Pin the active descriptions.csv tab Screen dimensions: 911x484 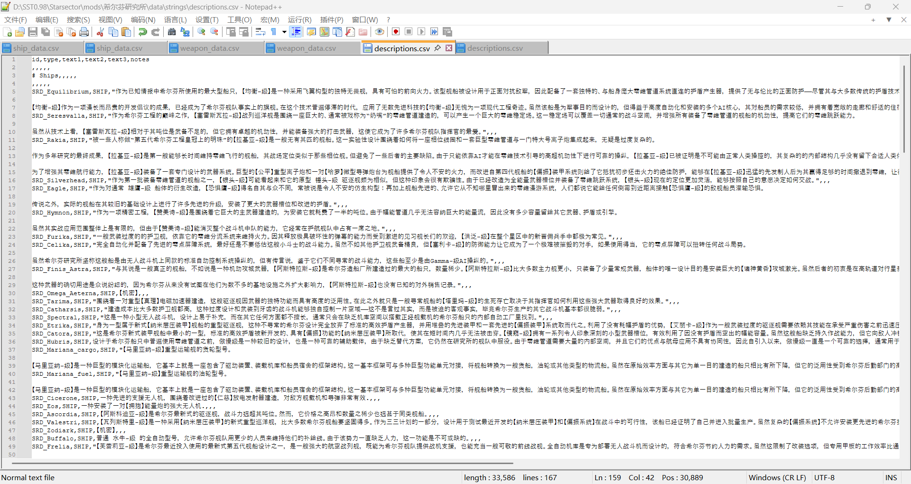point(437,48)
